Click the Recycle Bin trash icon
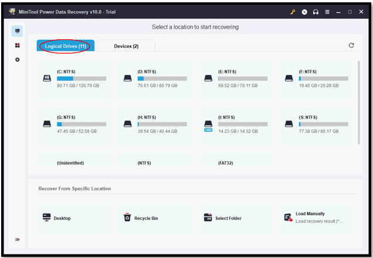The image size is (373, 258). click(x=127, y=217)
